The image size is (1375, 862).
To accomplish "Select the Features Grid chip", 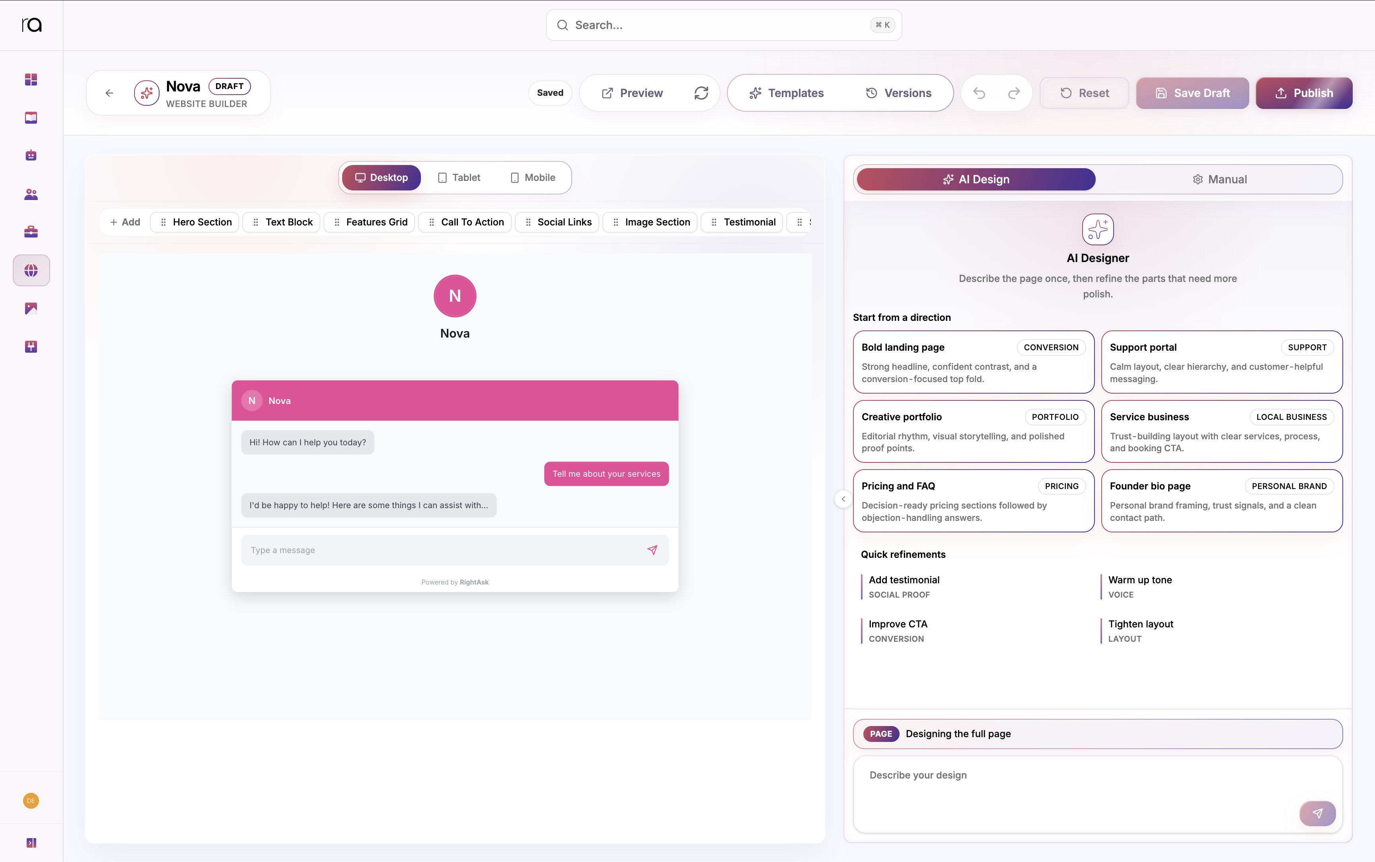I will point(370,222).
